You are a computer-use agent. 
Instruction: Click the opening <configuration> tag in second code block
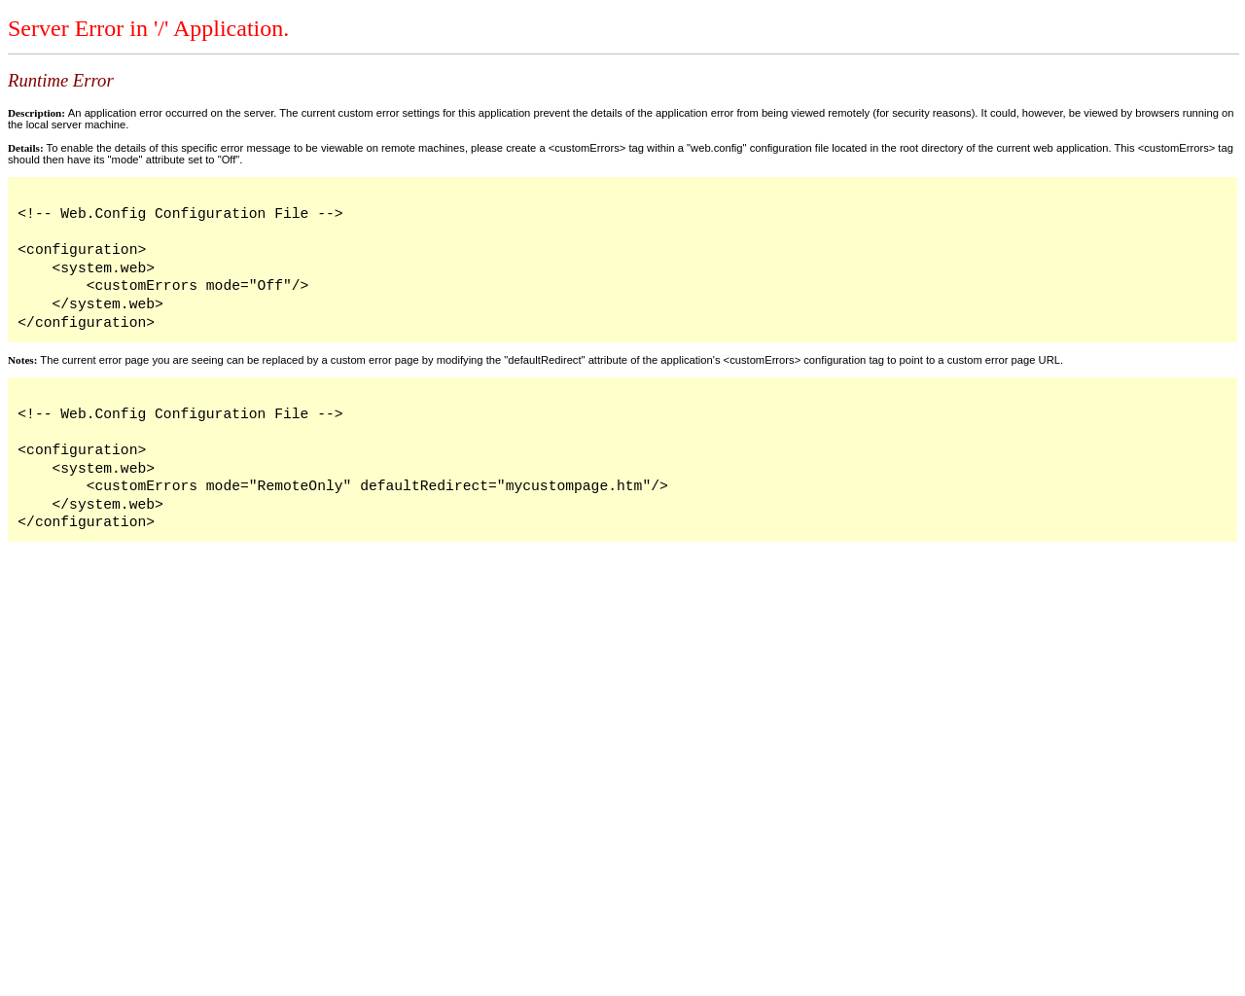tap(82, 450)
